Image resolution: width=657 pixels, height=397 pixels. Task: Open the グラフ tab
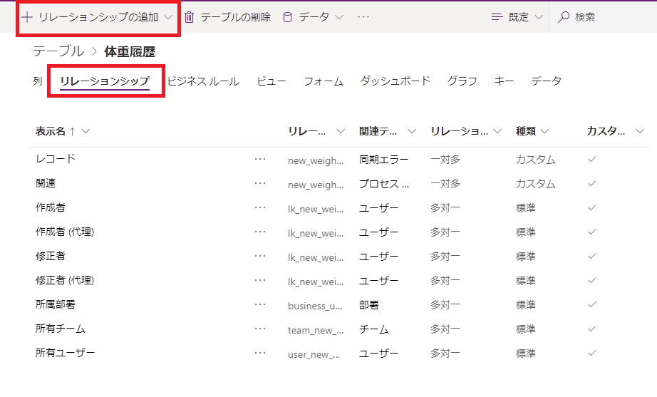(462, 81)
